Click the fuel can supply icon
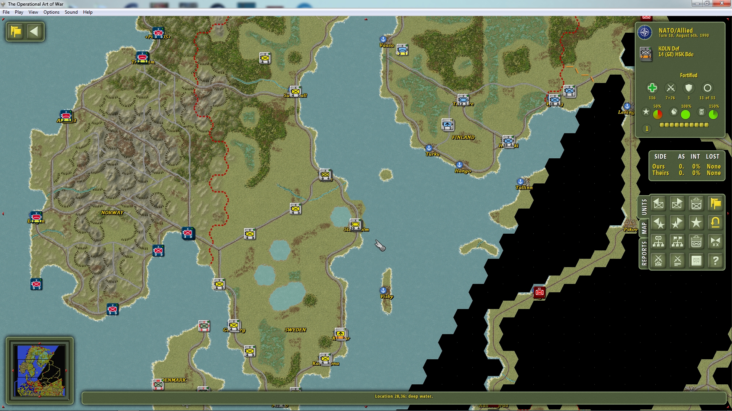Screen dimensions: 732x411 click(x=701, y=112)
